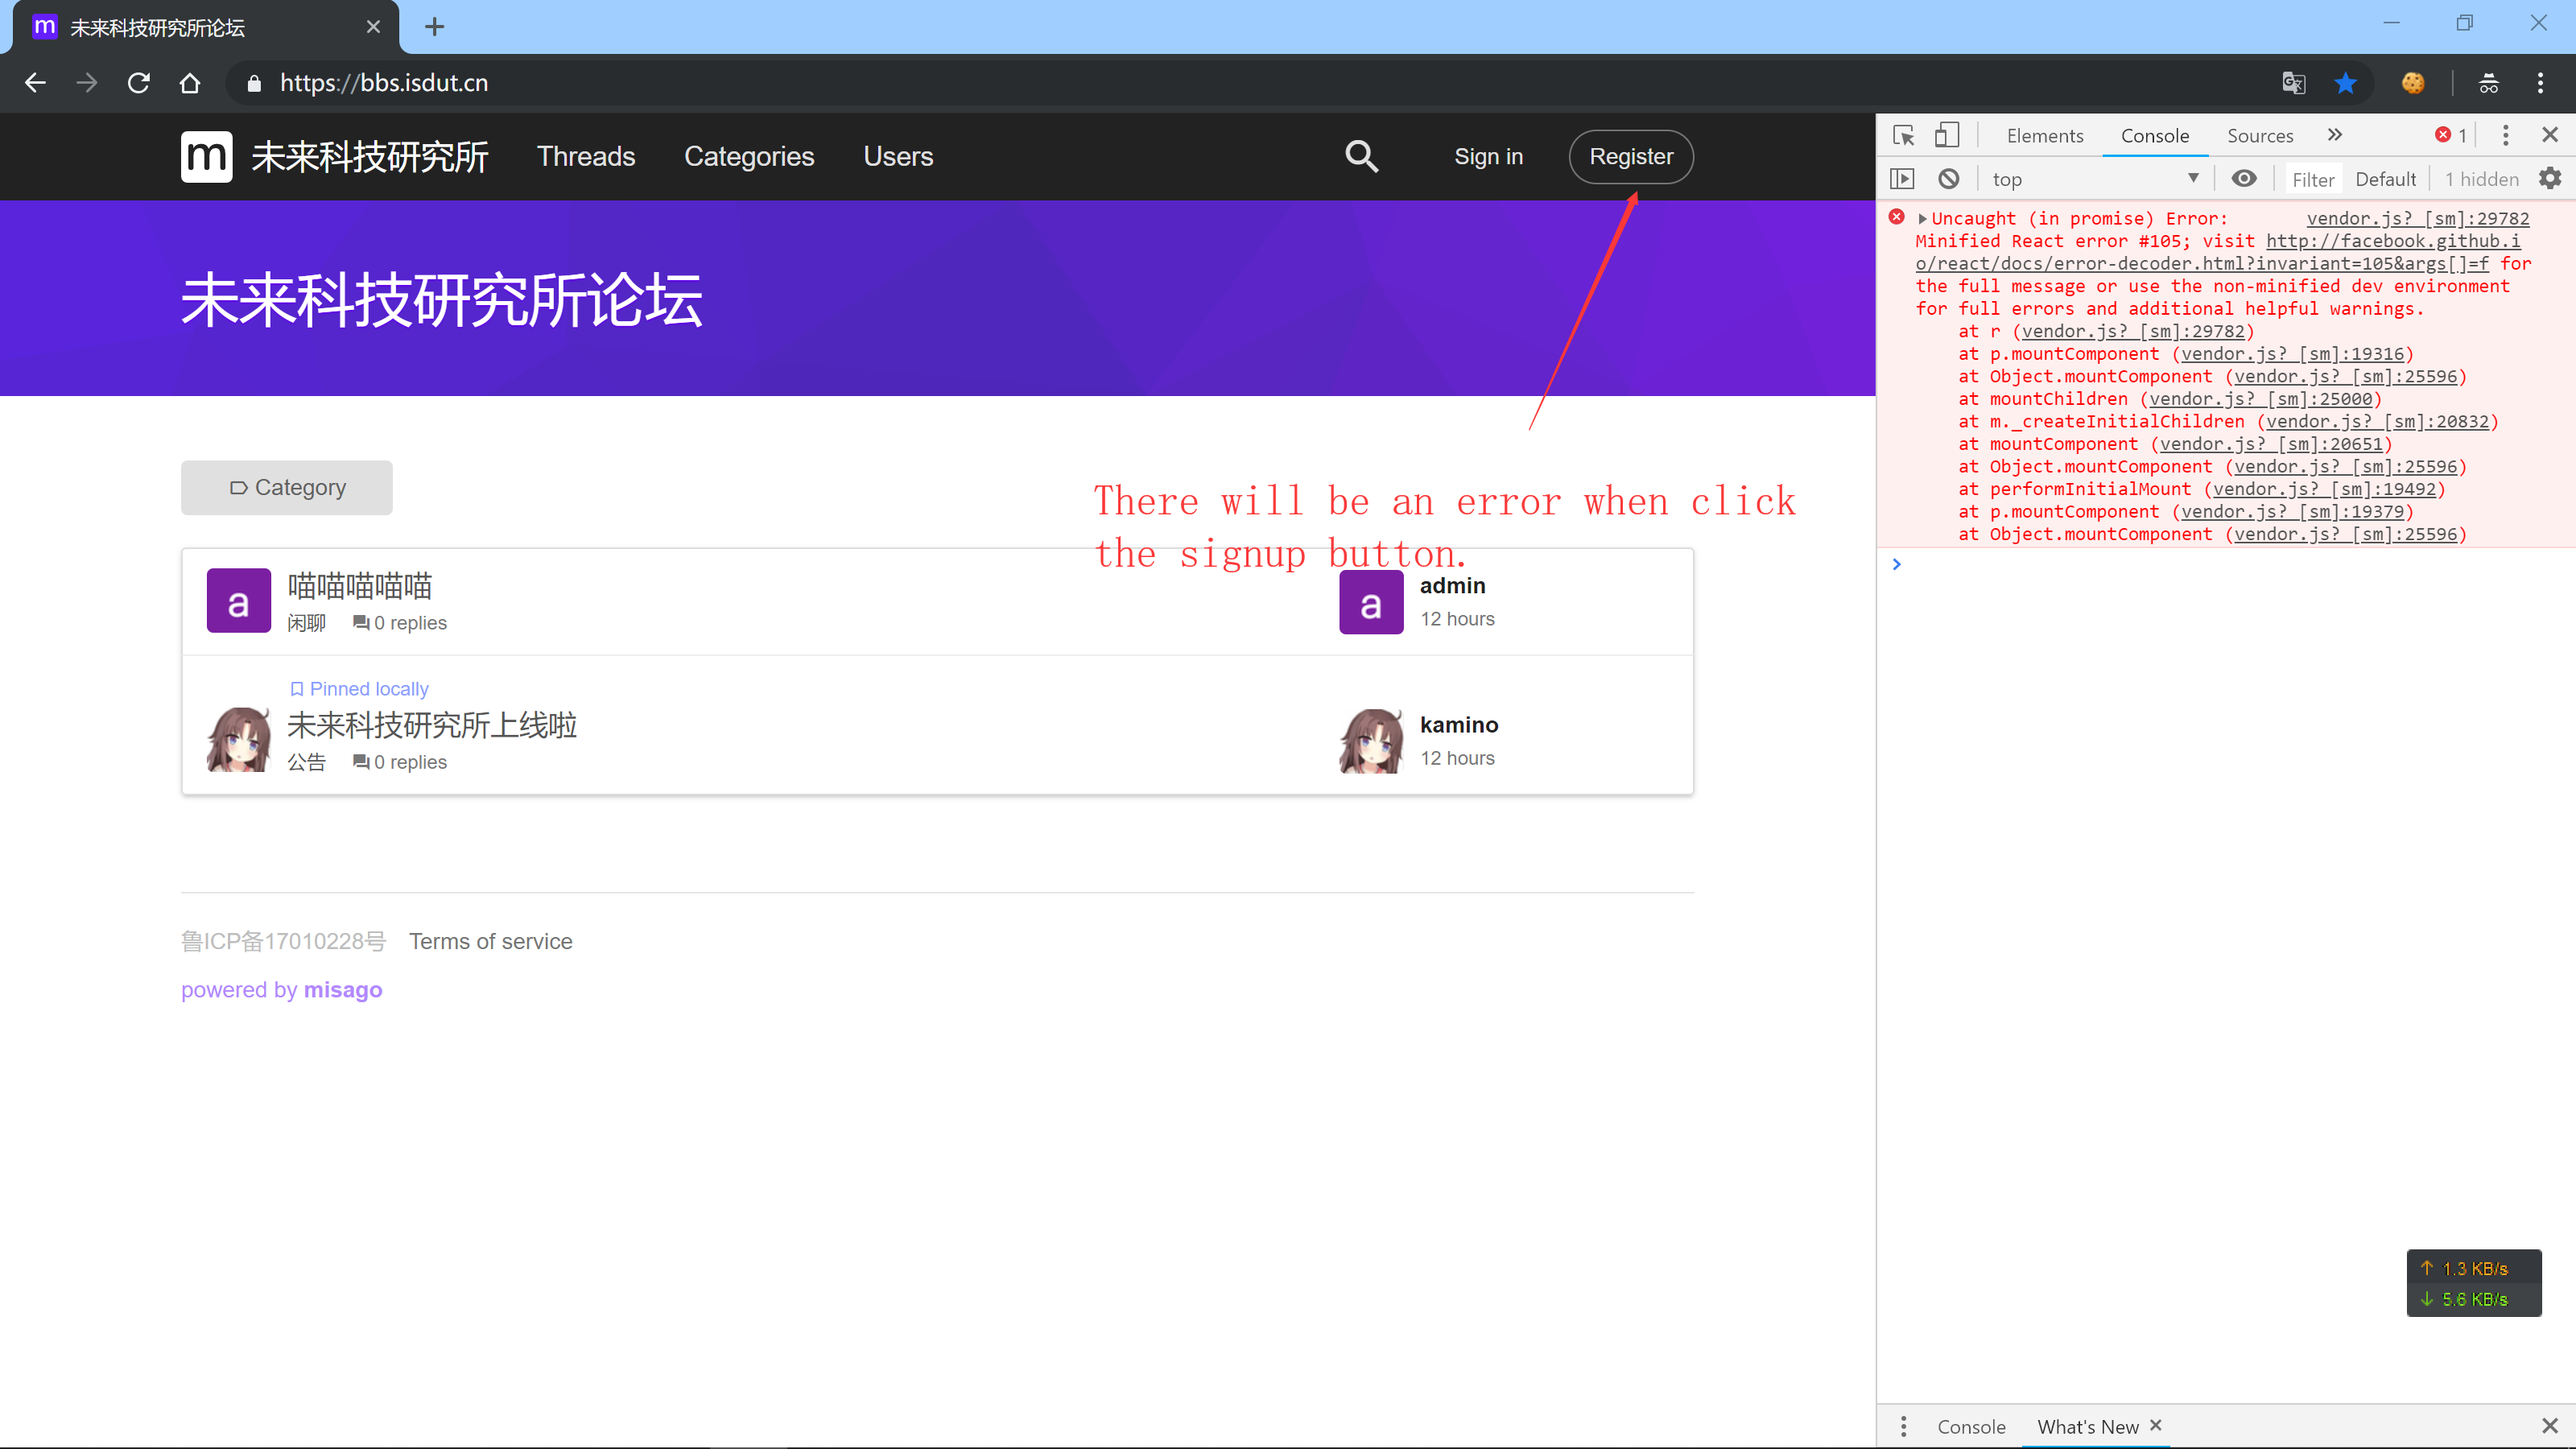The width and height of the screenshot is (2576, 1449).
Task: Expand the Uncaught error disclosure triangle
Action: 1922,218
